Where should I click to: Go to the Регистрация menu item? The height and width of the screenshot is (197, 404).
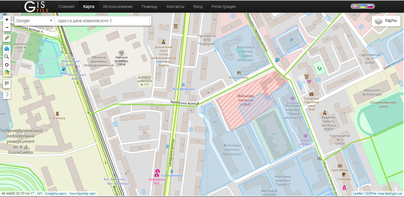(x=223, y=7)
